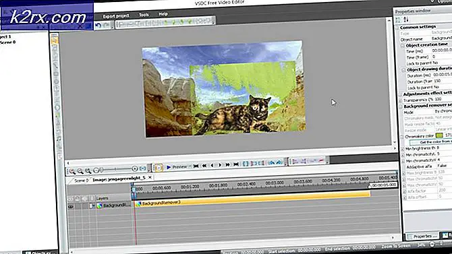
Task: Switch to the Image: jengagreenlight_5 tab
Action: [119, 179]
